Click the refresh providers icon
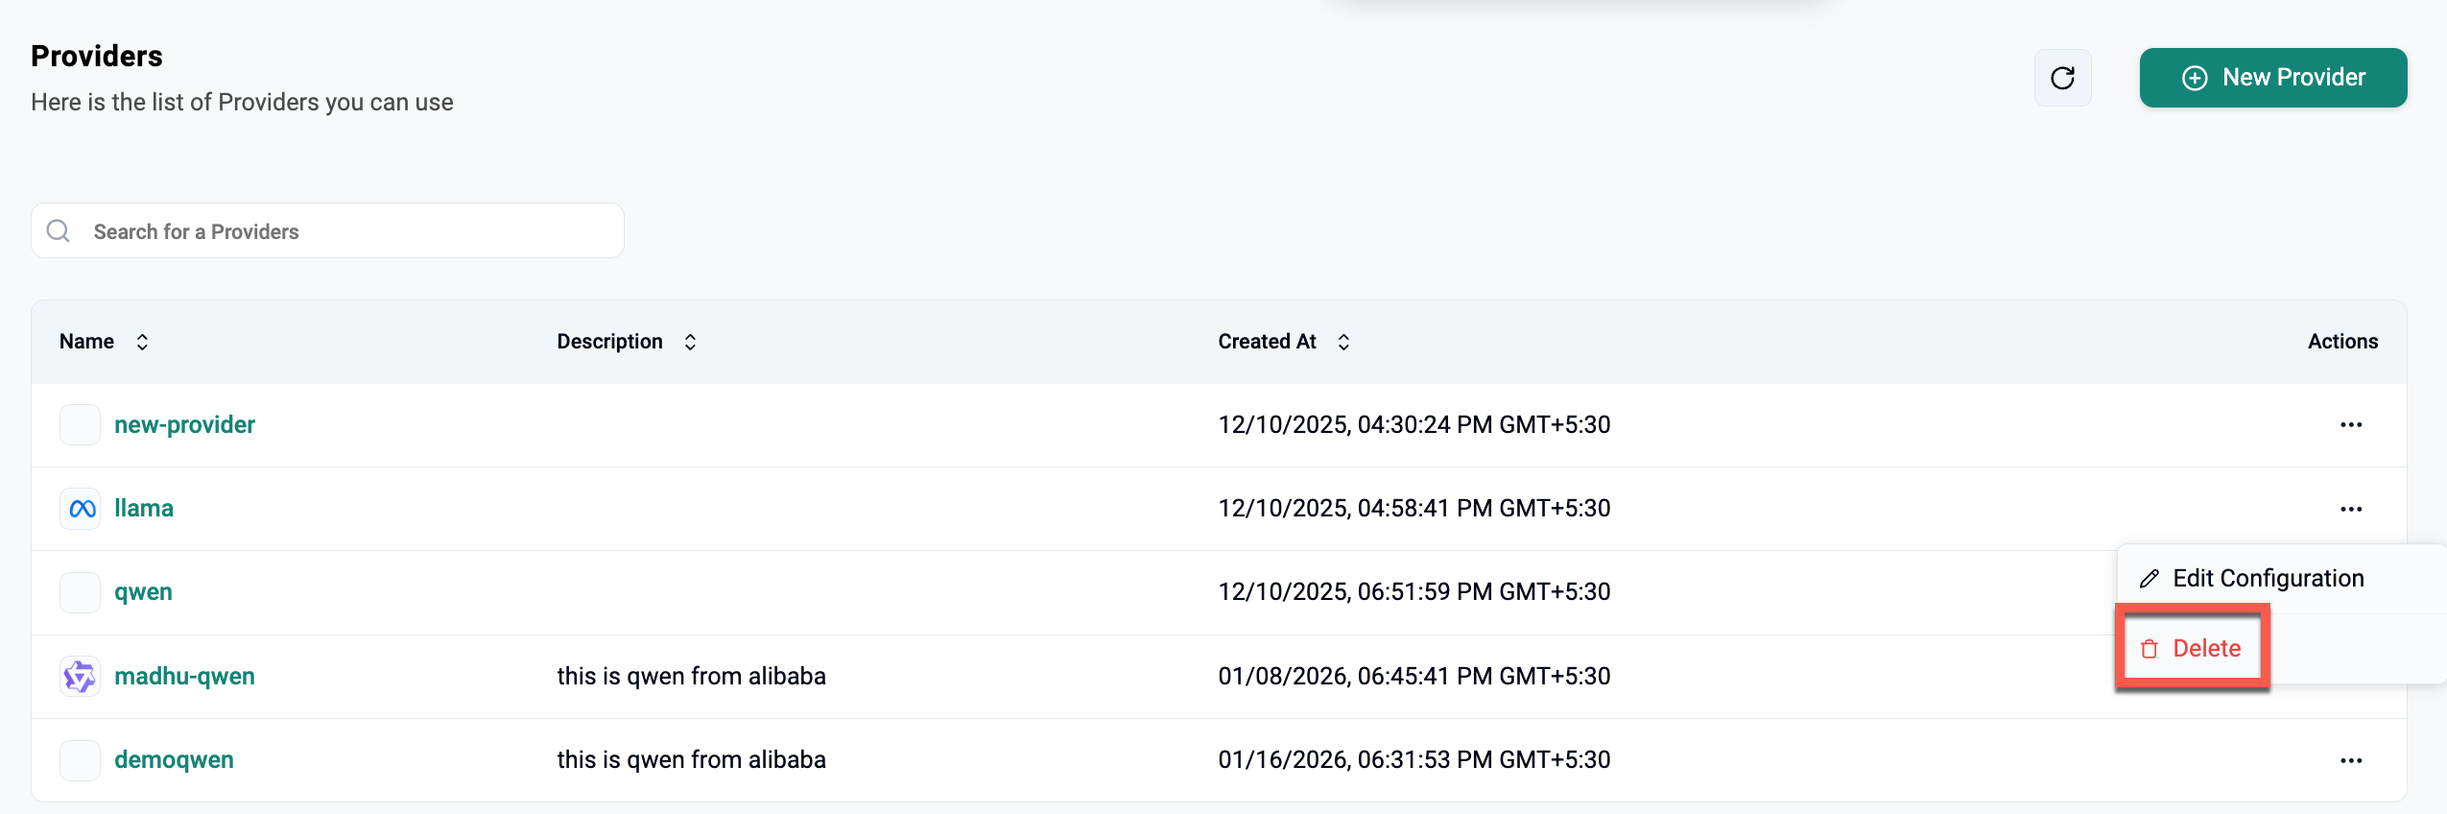This screenshot has width=2447, height=814. point(2062,78)
